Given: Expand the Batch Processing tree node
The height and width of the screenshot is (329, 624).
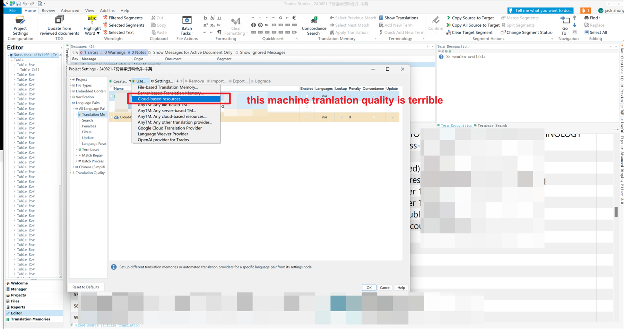Looking at the screenshot, I should pyautogui.click(x=77, y=161).
